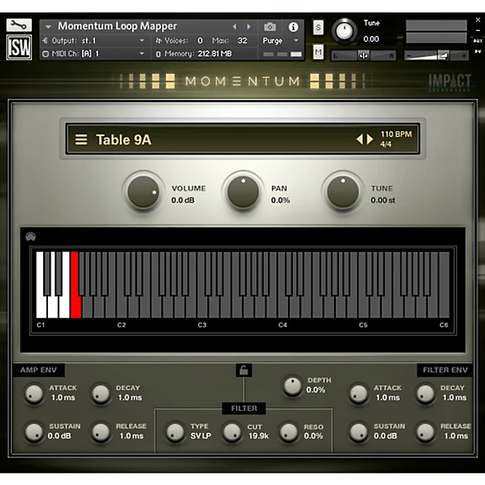Click the small keyboard icon above the keys

(x=30, y=236)
